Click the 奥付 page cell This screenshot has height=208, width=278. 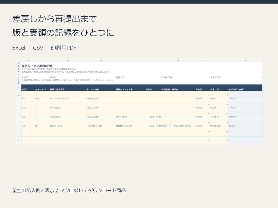point(42,123)
